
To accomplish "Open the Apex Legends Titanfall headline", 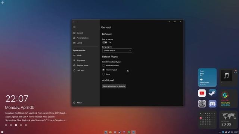I will coord(30,117).
